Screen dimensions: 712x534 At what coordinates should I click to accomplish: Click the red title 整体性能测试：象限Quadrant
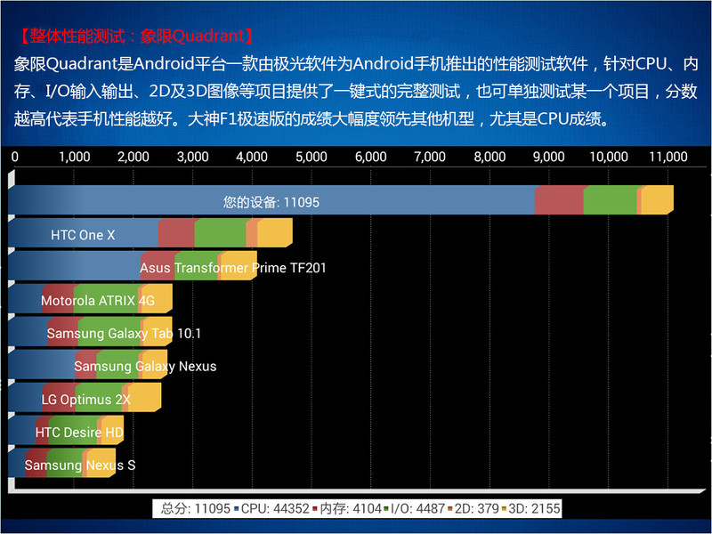pyautogui.click(x=132, y=34)
